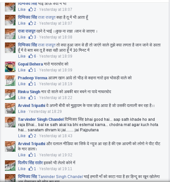The image size is (170, 182).
Task: Click thumbs-up icon under Tarvinder Singh Chandel's comment
Action: 31,136
